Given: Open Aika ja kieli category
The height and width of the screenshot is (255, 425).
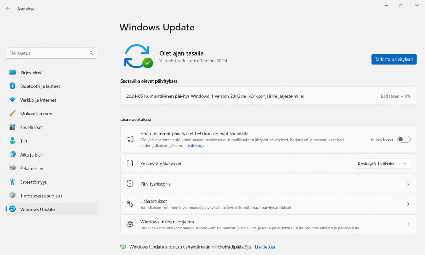Looking at the screenshot, I should pyautogui.click(x=51, y=155).
